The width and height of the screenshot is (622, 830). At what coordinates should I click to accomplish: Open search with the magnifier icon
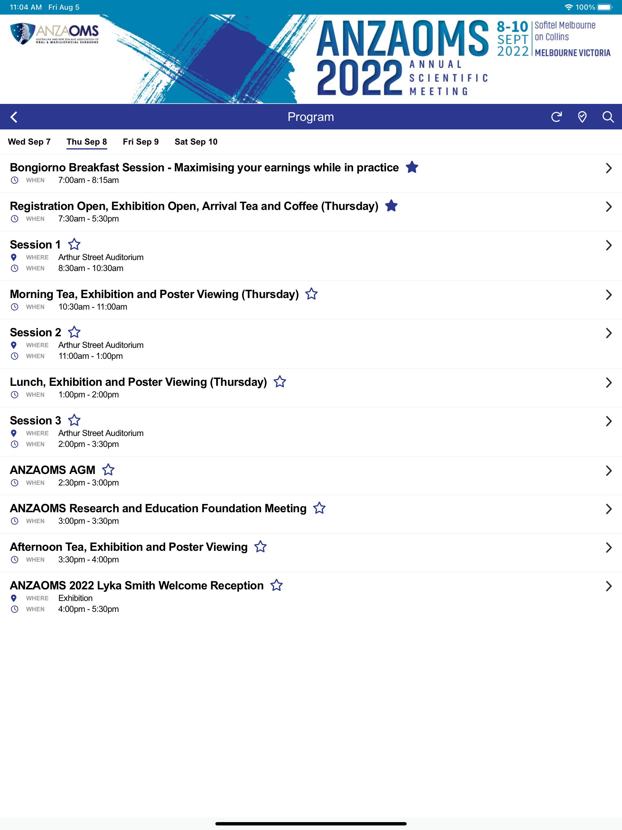608,117
